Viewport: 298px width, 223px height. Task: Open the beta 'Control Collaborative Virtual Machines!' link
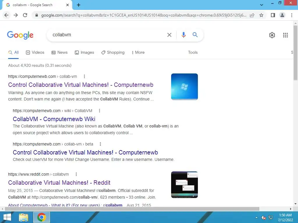point(85,152)
